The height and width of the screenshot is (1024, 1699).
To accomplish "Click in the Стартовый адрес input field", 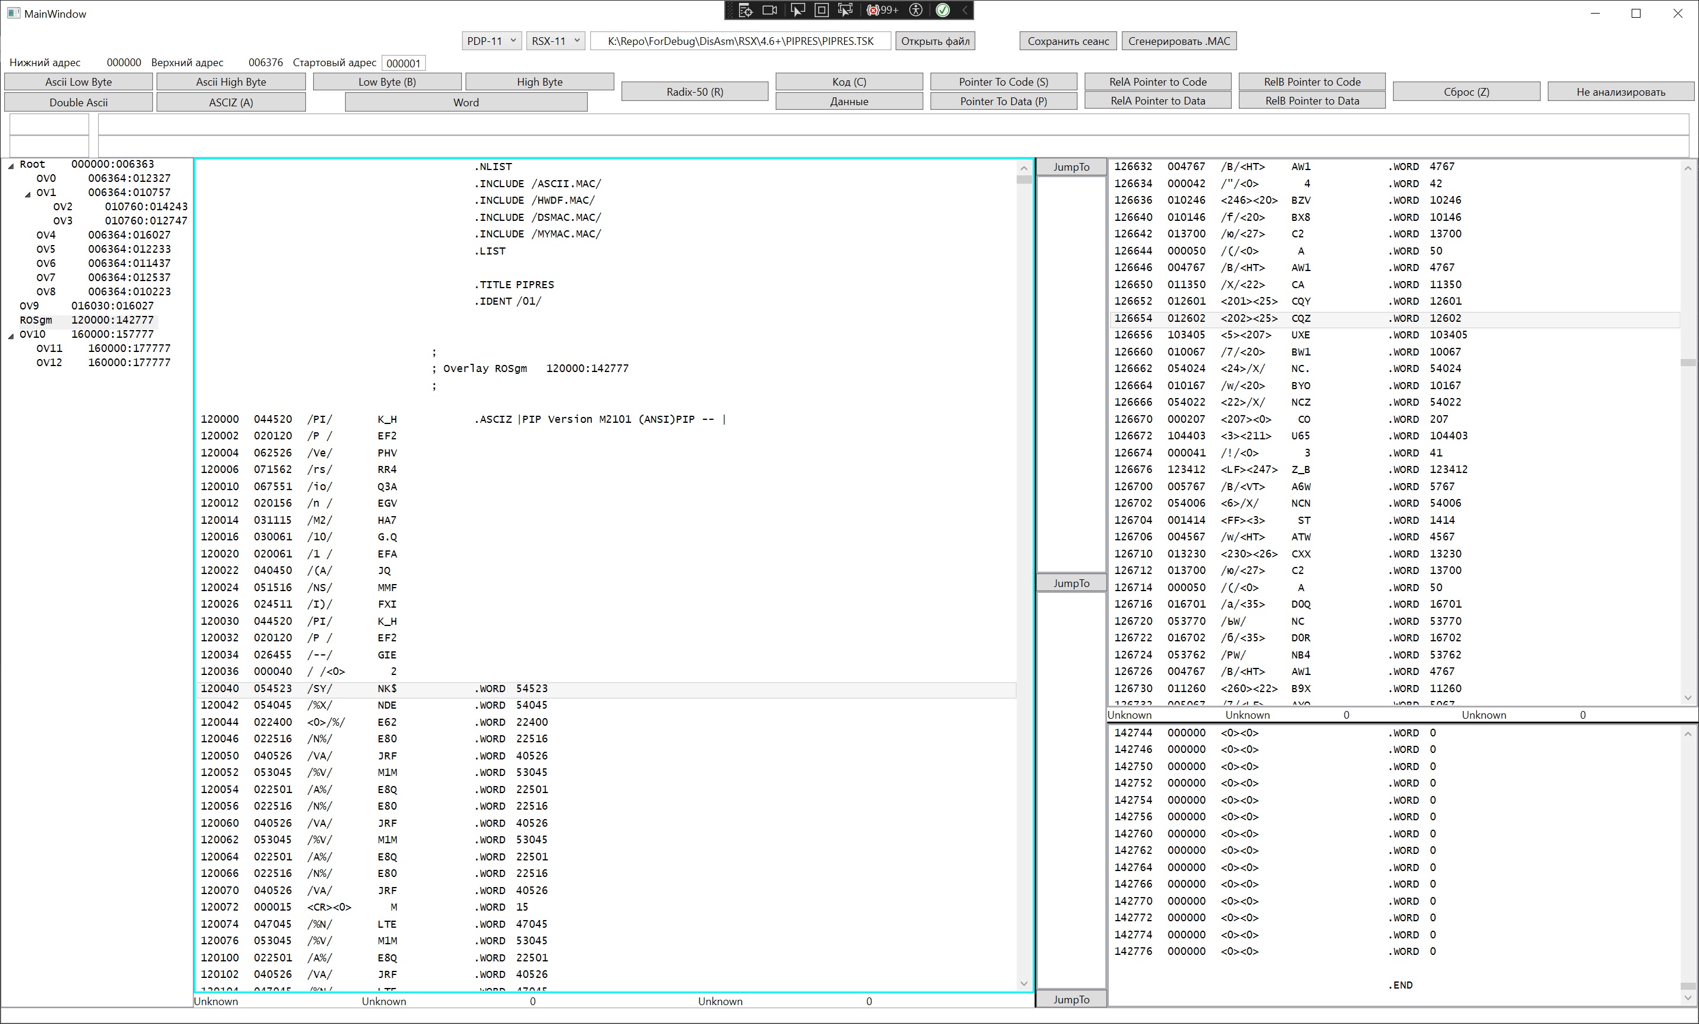I will tap(403, 63).
